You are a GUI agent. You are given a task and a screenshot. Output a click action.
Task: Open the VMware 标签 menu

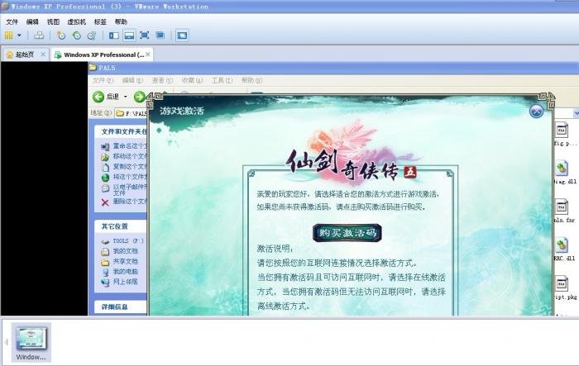point(100,21)
